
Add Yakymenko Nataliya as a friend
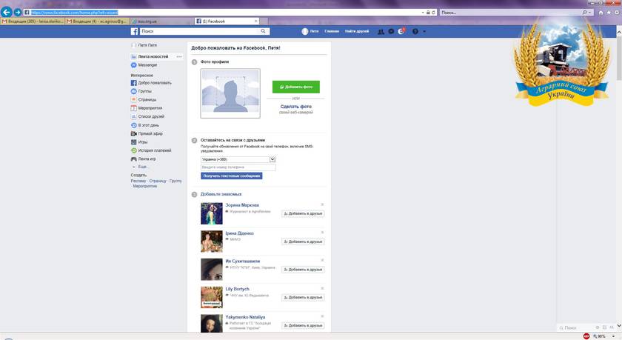(x=303, y=325)
